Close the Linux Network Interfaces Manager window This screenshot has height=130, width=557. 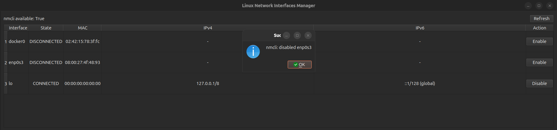549,6
